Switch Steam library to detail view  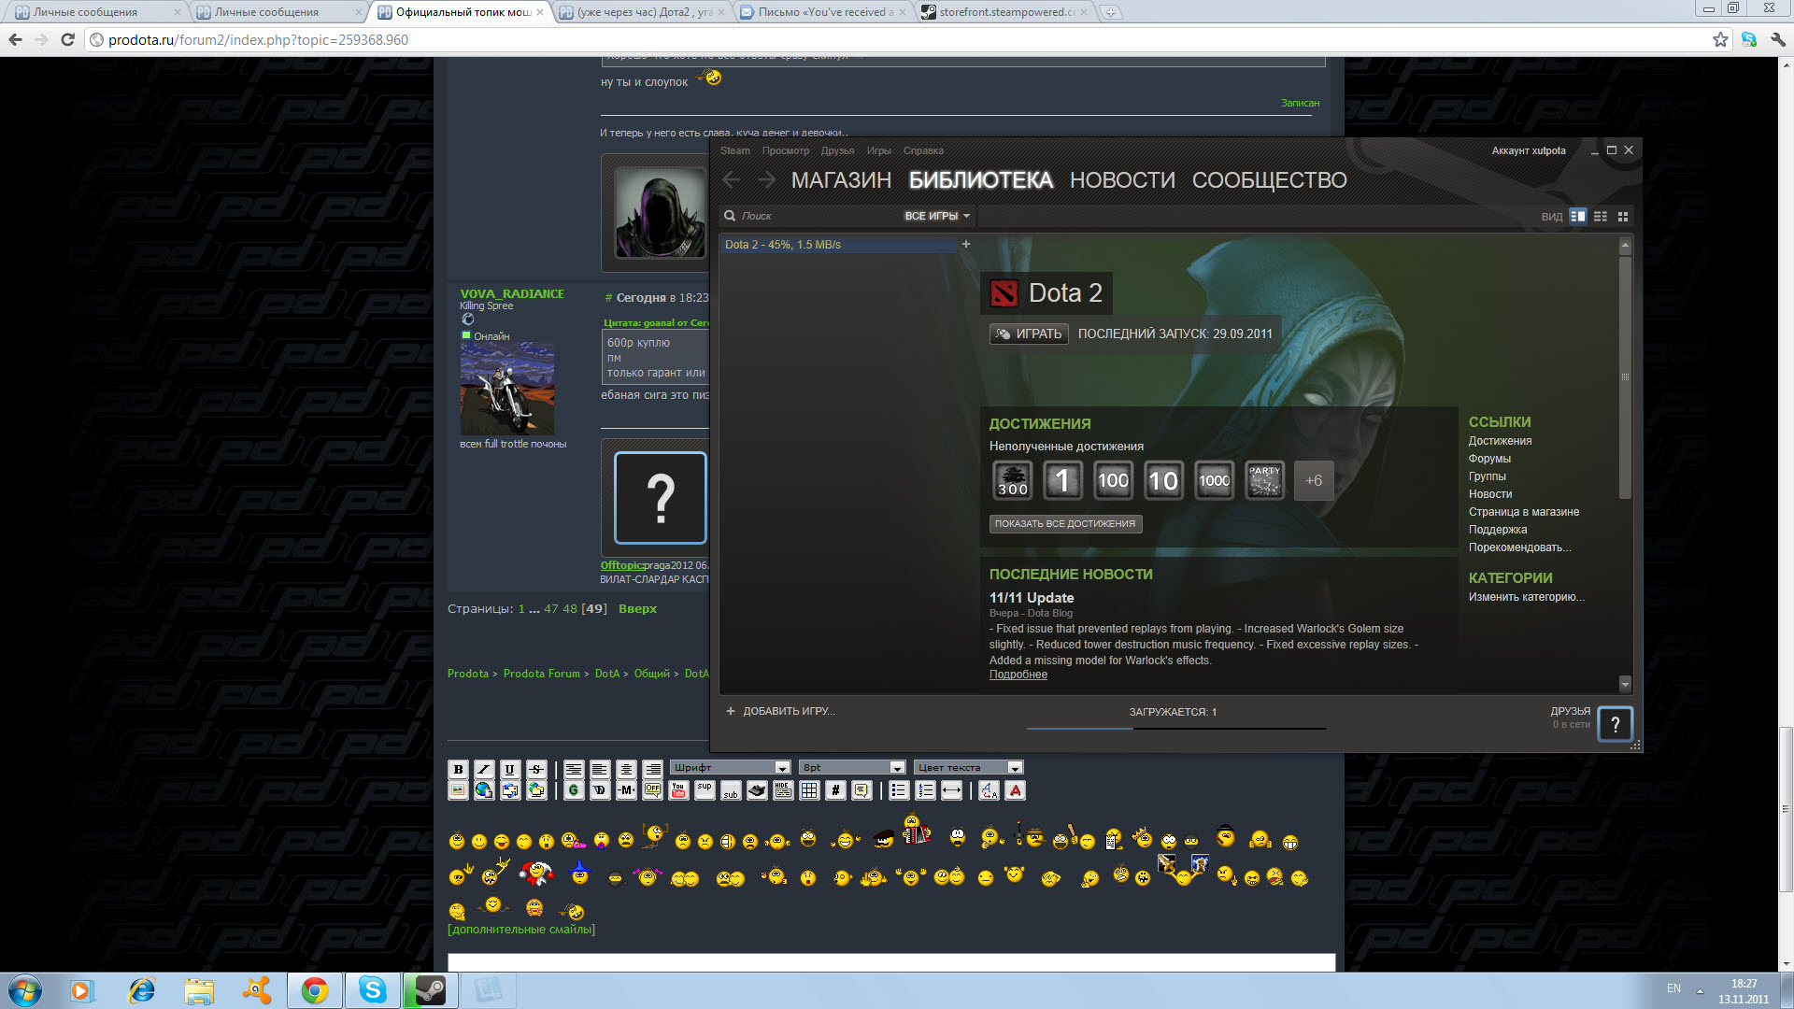point(1577,216)
